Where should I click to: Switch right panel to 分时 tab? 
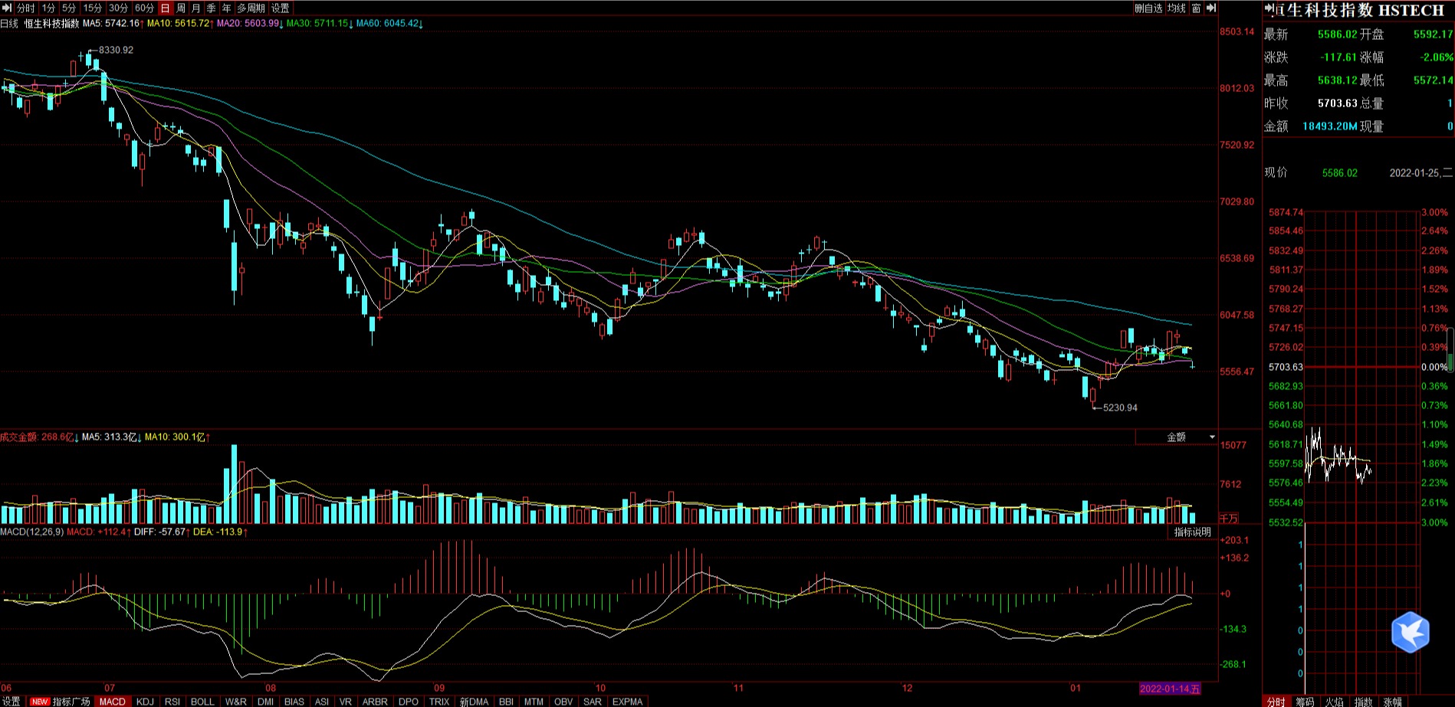(1276, 702)
